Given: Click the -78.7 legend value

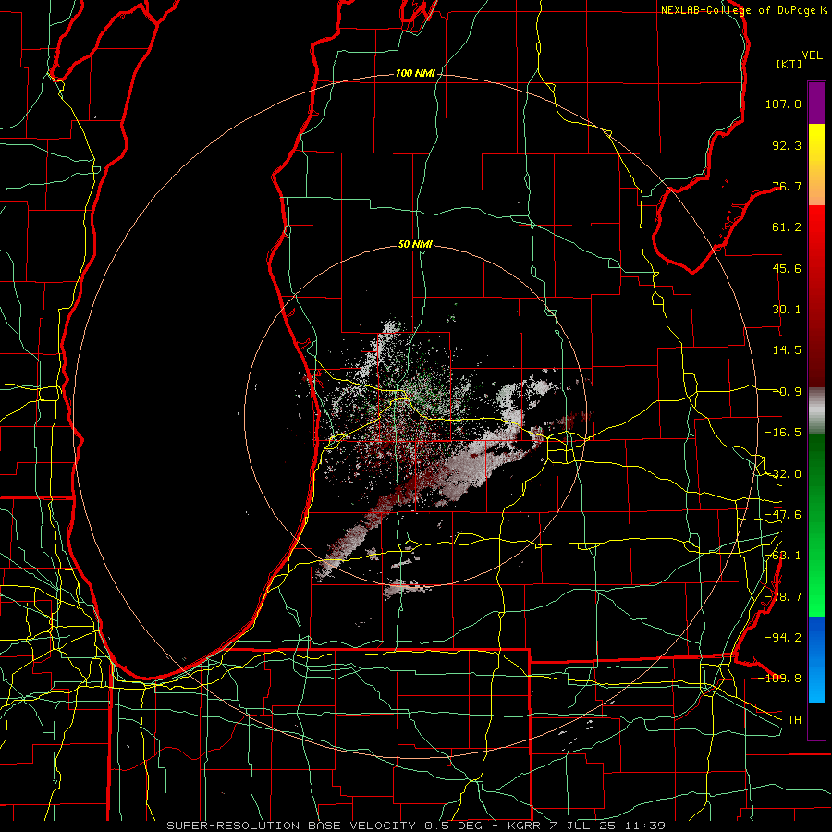Looking at the screenshot, I should pos(783,597).
